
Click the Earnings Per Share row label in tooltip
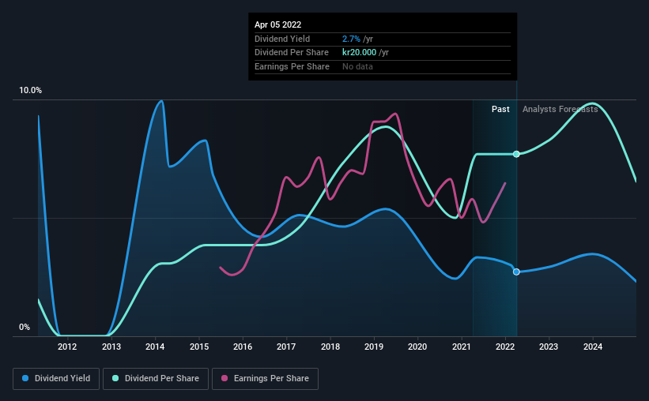click(x=292, y=66)
